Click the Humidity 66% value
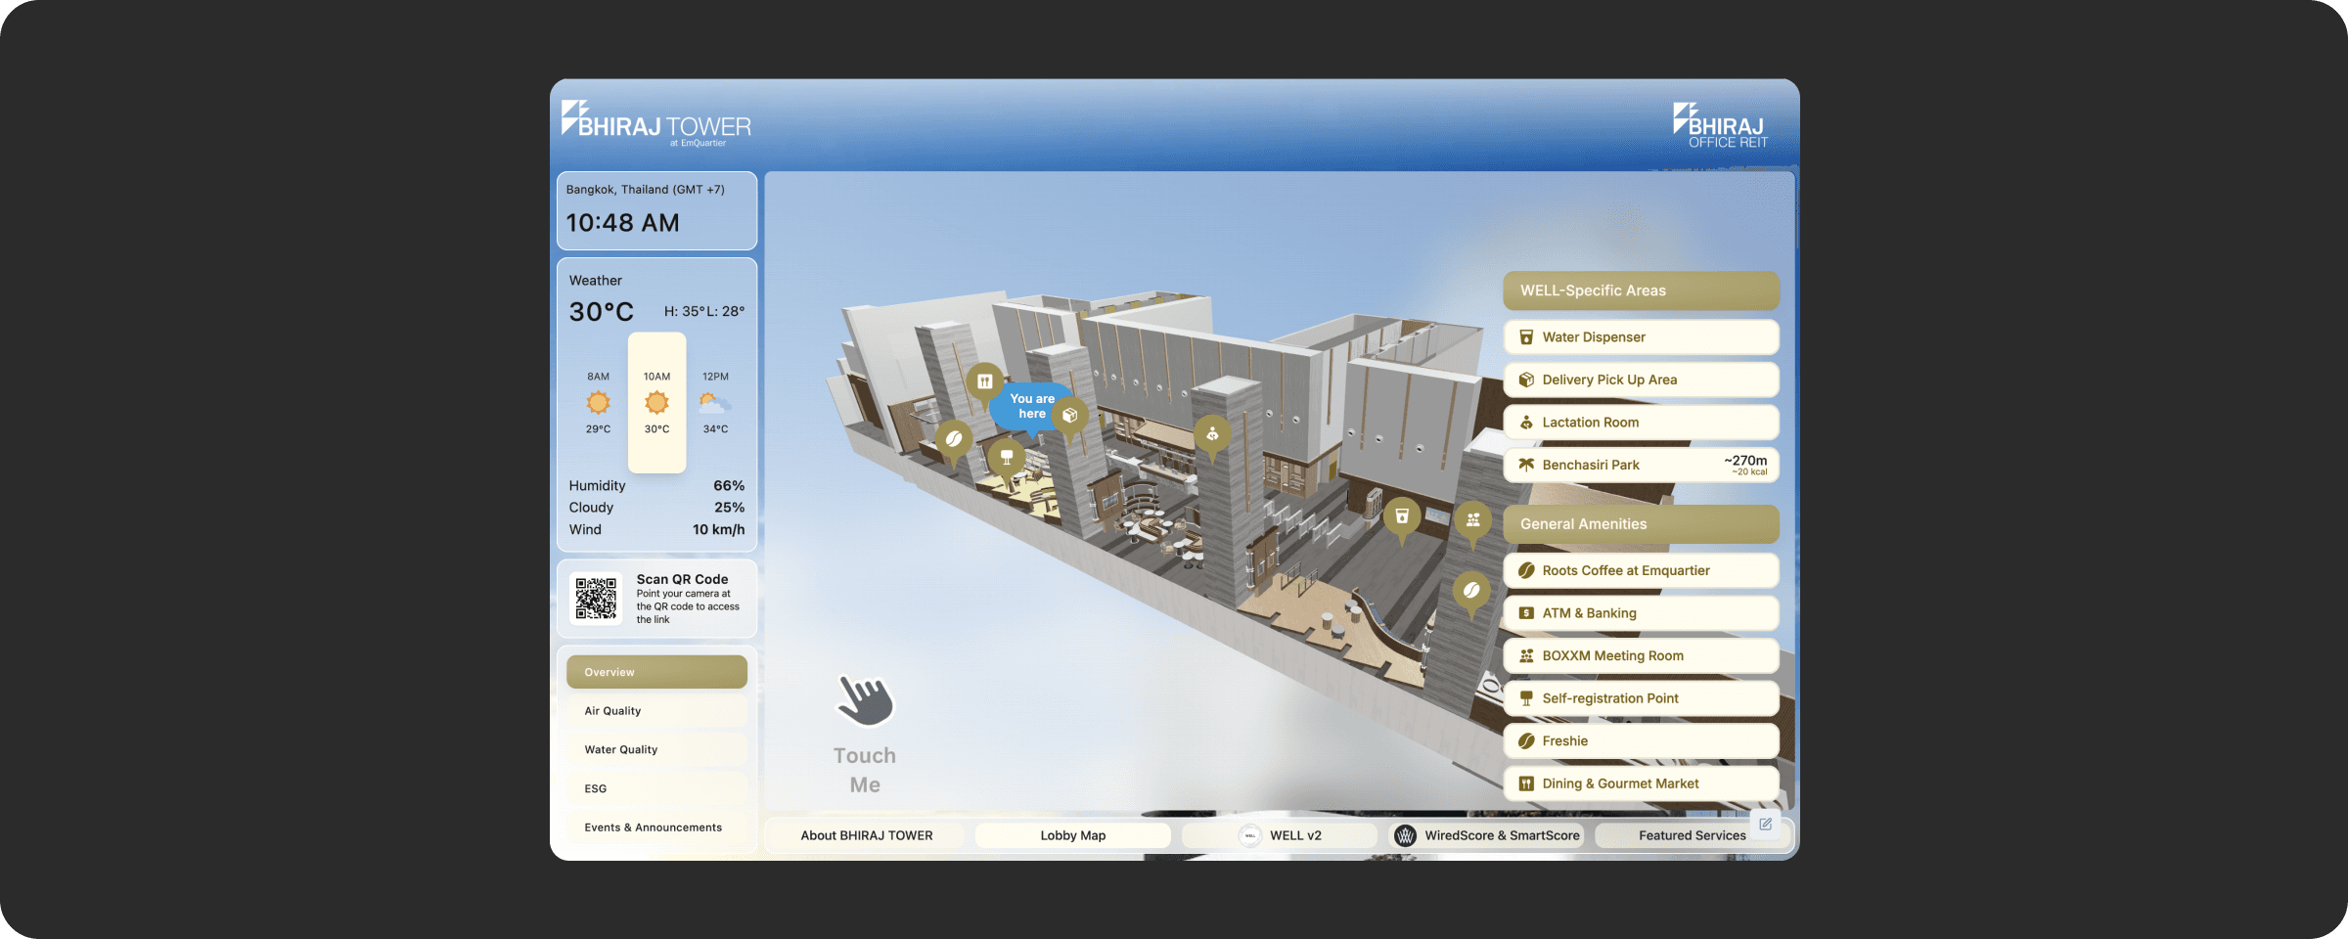The image size is (2348, 939). click(729, 486)
